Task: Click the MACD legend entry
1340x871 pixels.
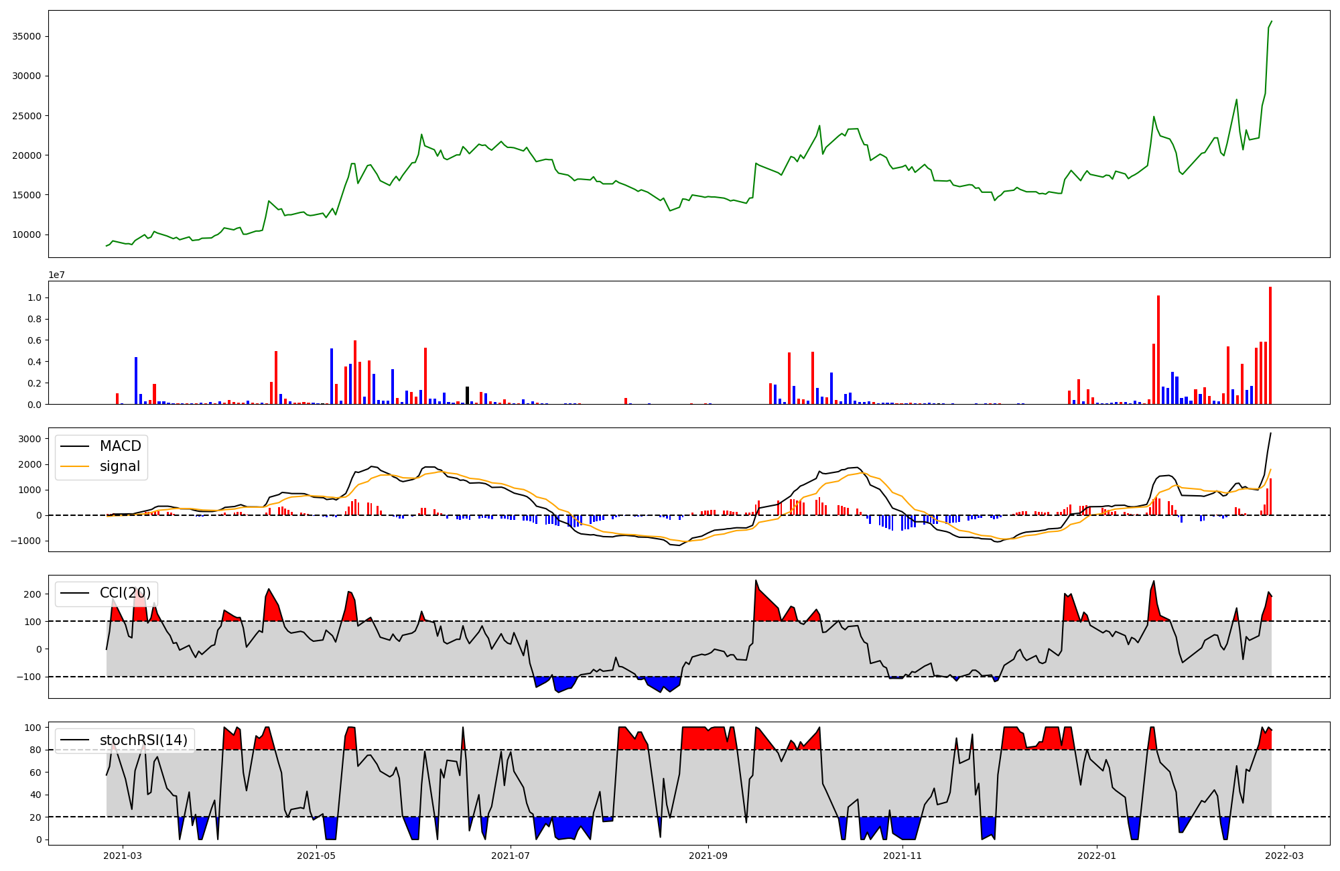Action: pyautogui.click(x=120, y=446)
